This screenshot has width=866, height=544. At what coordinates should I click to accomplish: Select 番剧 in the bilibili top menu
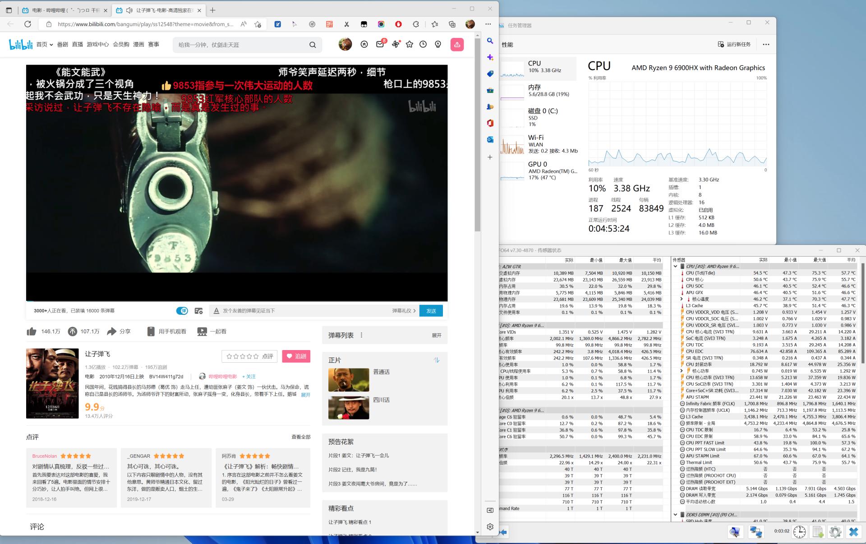64,44
